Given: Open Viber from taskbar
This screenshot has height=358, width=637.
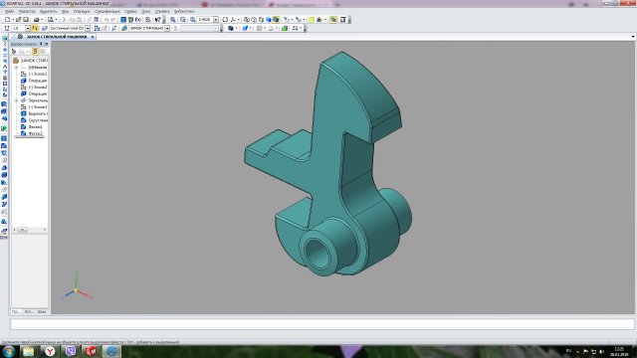Looking at the screenshot, I should (71, 351).
